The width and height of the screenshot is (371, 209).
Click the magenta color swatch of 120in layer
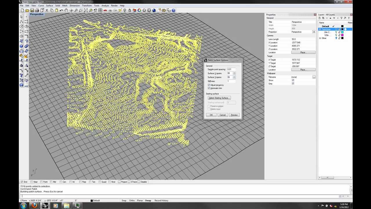tap(342, 35)
